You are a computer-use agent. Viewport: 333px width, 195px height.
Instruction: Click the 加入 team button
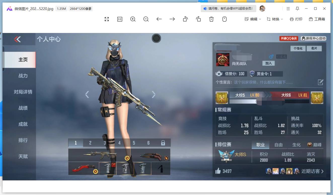(269, 63)
